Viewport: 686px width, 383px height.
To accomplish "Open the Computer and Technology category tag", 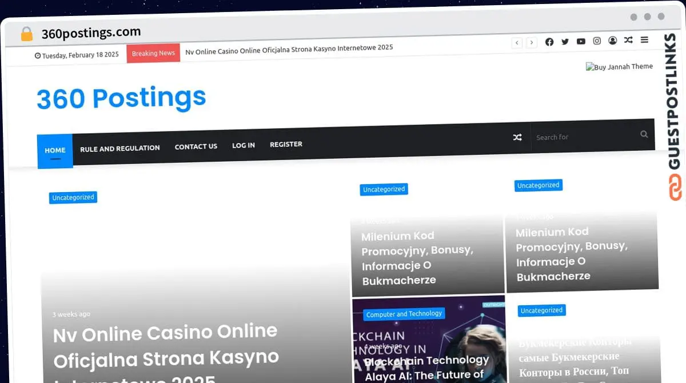I will click(x=404, y=314).
